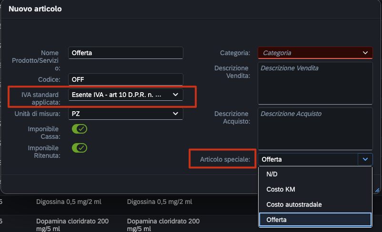Image resolution: width=382 pixels, height=232 pixels.
Task: Click the second Digossina 0,5 mg/2 ml cell
Action: 160,202
